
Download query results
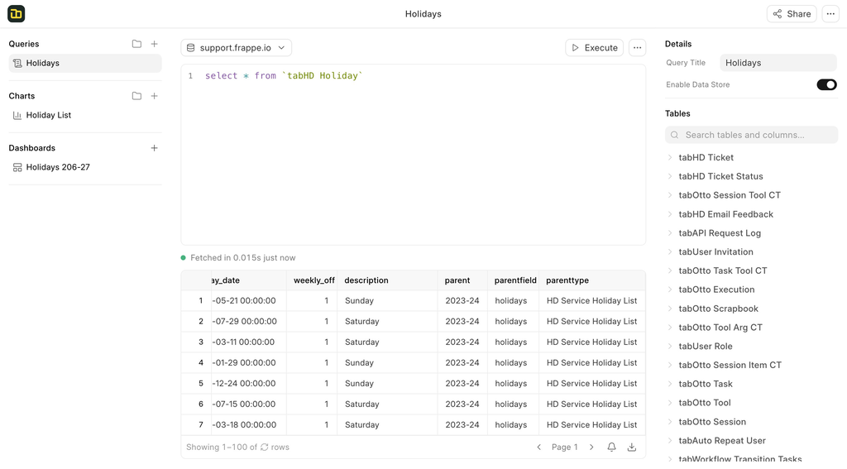pos(632,447)
